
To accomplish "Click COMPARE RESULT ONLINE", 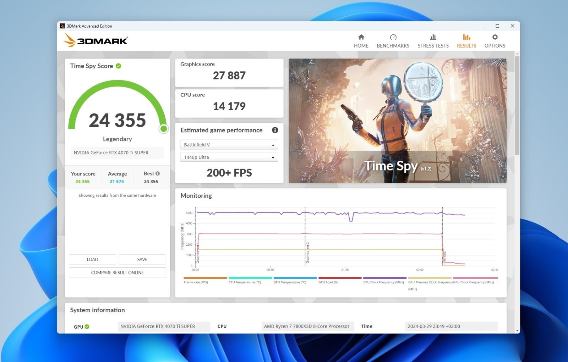I will [118, 273].
